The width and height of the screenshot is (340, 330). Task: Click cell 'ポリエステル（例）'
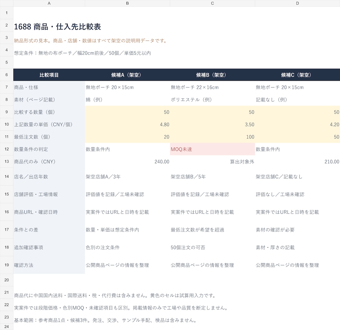(x=212, y=99)
